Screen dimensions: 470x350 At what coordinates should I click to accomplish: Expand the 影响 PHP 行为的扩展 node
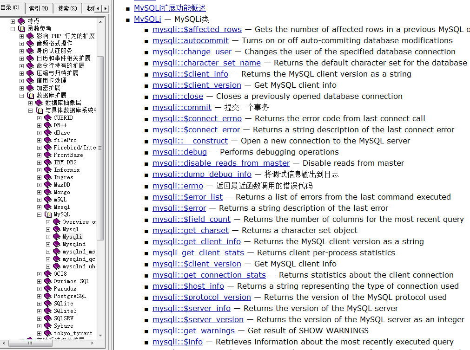21,36
